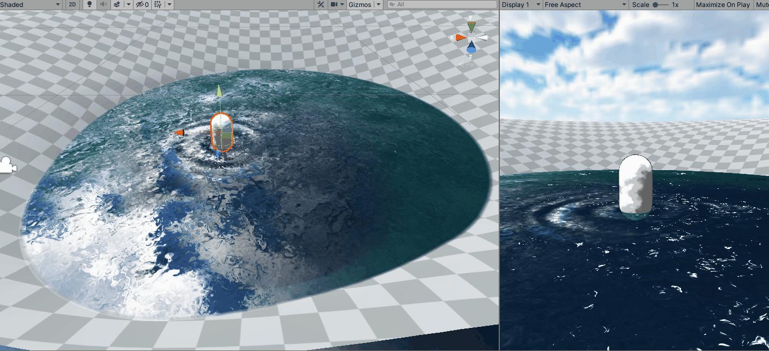
Task: Open the Shaded draw mode dropdown
Action: pyautogui.click(x=29, y=4)
